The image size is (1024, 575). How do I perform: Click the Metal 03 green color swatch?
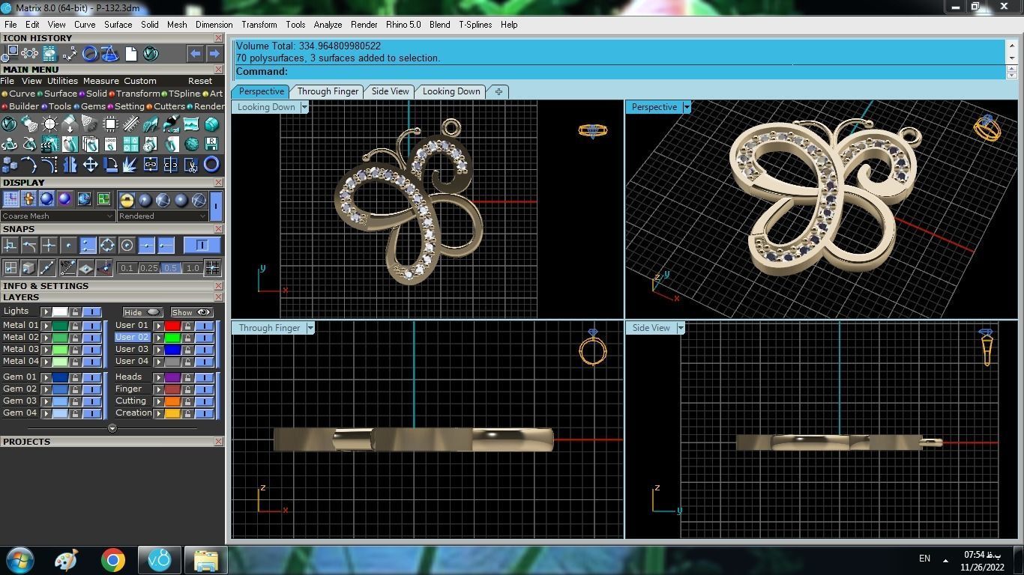tap(60, 350)
